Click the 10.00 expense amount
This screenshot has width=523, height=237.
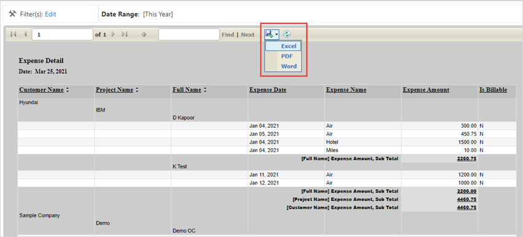470,150
